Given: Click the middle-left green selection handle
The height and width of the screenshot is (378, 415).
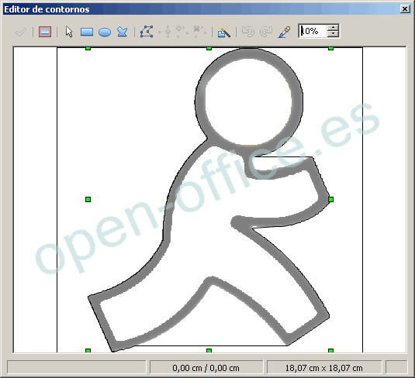Looking at the screenshot, I should click(x=88, y=199).
